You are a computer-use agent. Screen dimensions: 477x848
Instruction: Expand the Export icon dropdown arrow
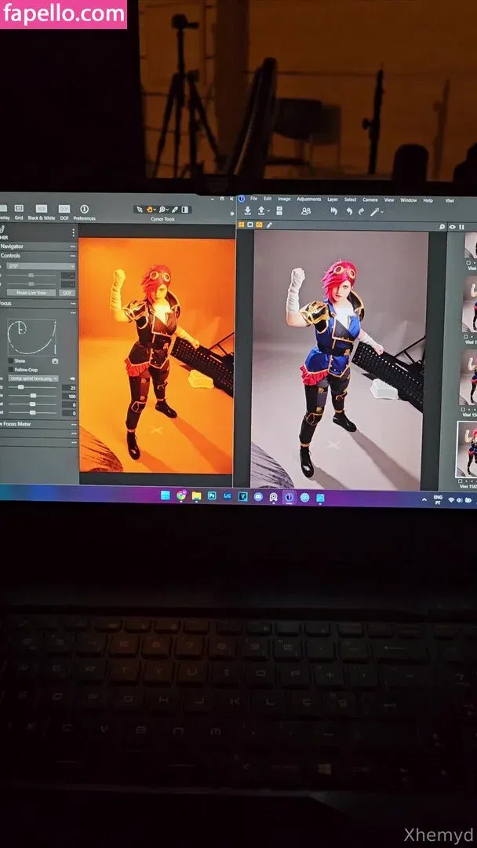(268, 211)
